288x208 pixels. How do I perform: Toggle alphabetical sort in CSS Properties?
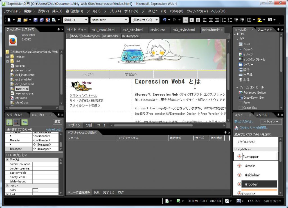[17, 122]
